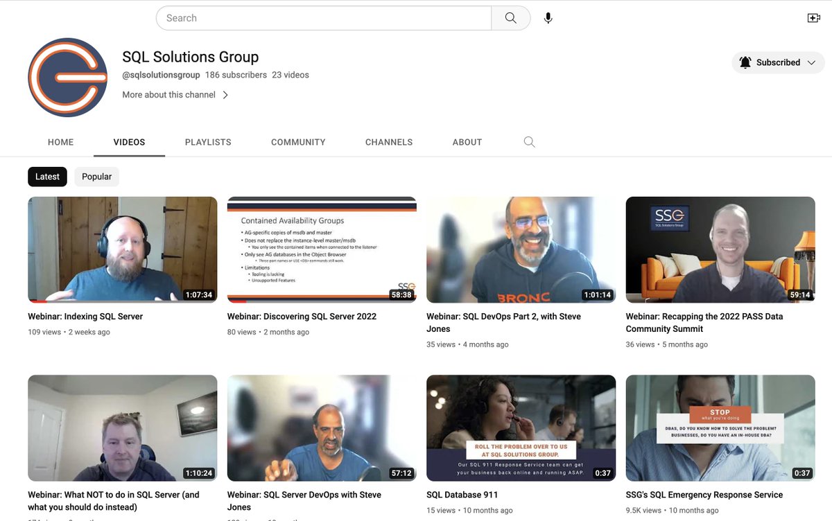Click the 1:01:14 duration badge

click(598, 295)
